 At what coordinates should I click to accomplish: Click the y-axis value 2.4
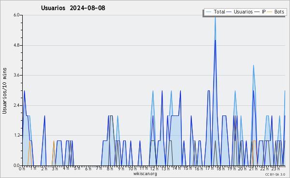16,105
